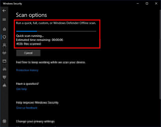Image resolution: width=161 pixels, height=127 pixels.
Task: Open the hamburger navigation menu
Action: [4, 19]
